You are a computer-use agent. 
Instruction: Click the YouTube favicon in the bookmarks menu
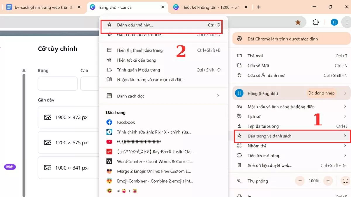tap(109, 142)
